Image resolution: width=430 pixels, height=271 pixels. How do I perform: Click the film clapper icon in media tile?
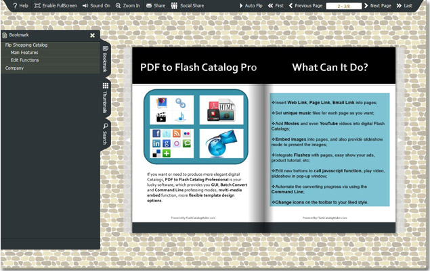[x=161, y=117]
